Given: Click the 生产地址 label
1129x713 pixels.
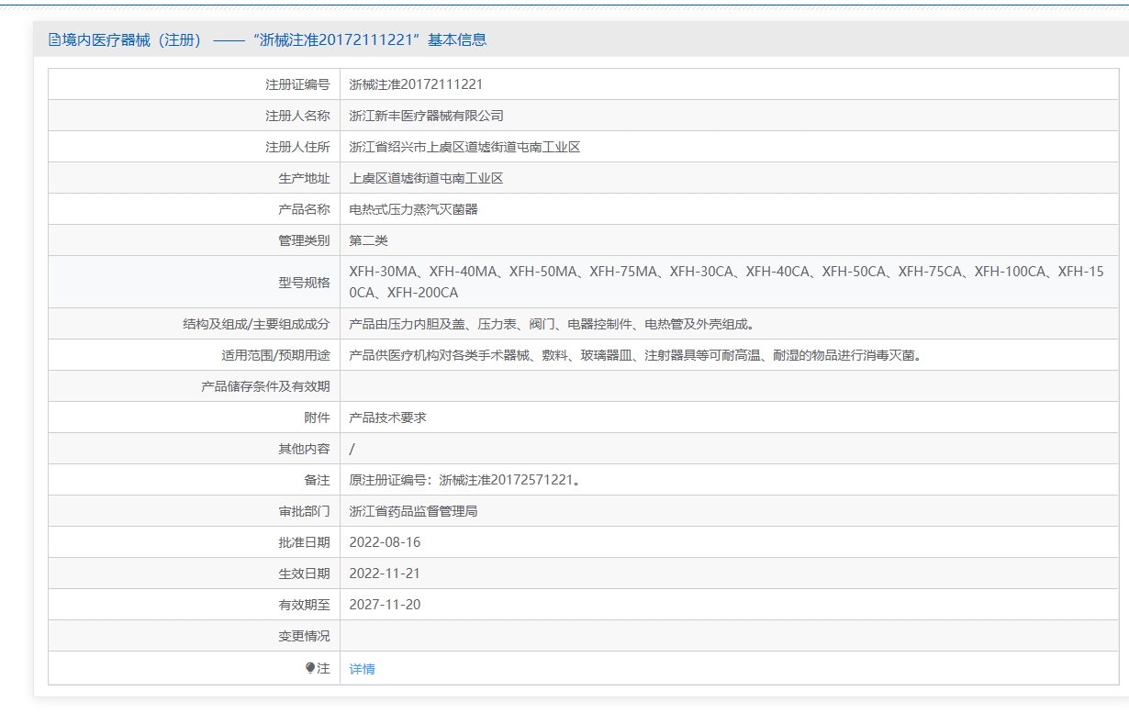Looking at the screenshot, I should (x=304, y=178).
